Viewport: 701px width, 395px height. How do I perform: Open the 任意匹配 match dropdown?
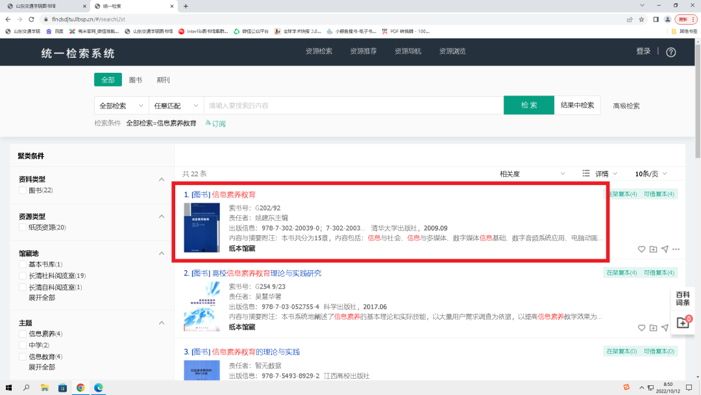(176, 106)
